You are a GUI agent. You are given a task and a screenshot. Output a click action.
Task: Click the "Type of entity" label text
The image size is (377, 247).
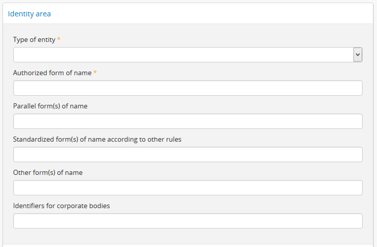34,39
